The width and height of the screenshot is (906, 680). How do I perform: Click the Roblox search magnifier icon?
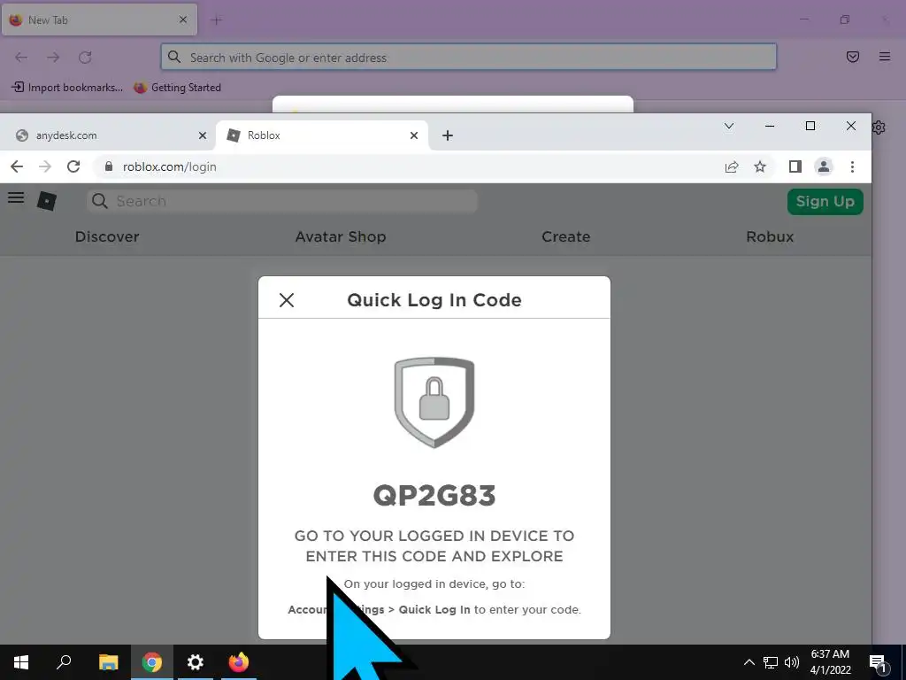click(x=99, y=201)
